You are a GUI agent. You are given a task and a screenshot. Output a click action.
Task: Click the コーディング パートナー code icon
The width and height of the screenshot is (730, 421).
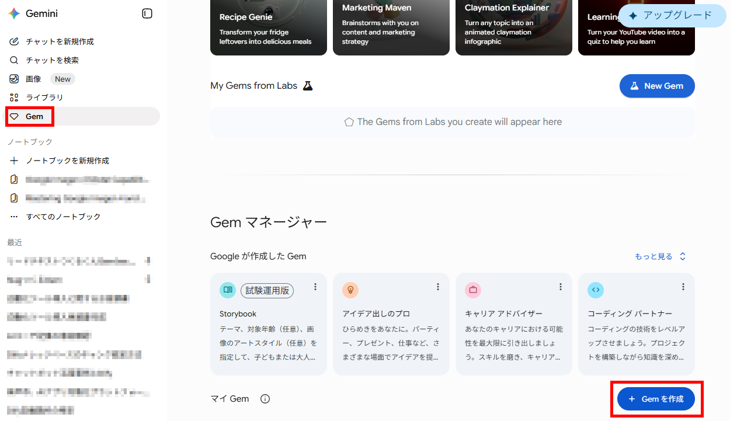click(x=596, y=290)
